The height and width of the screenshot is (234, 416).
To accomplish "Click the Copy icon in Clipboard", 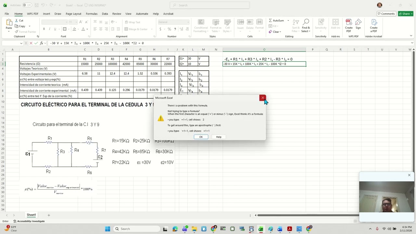I will pyautogui.click(x=17, y=26).
